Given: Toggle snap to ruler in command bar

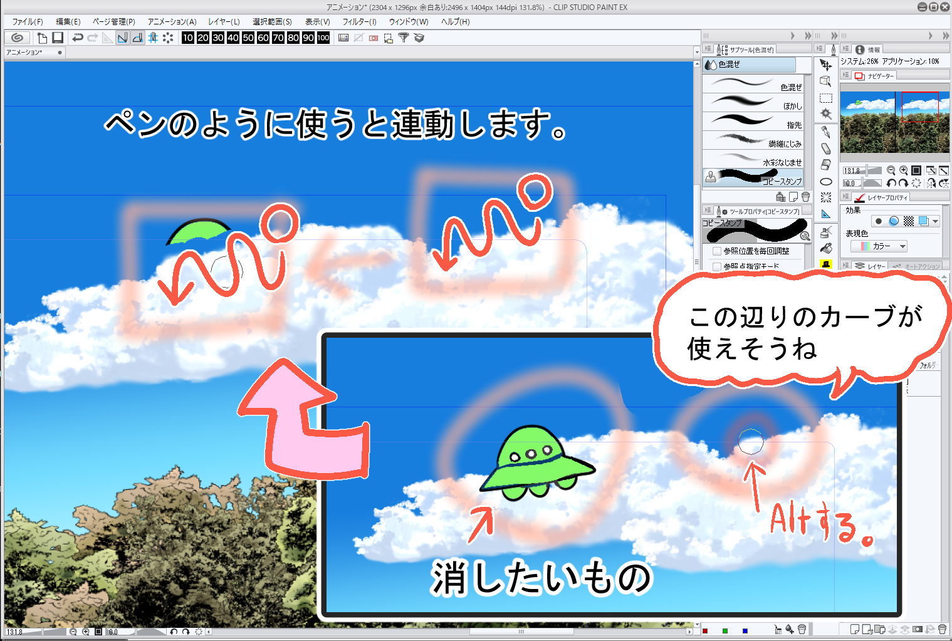Looking at the screenshot, I should click(122, 38).
